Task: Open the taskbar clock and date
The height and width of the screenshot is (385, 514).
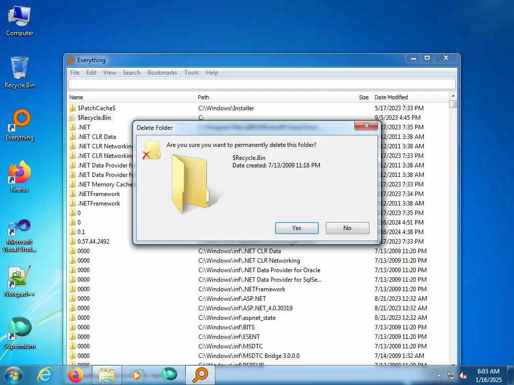Action: coord(488,375)
